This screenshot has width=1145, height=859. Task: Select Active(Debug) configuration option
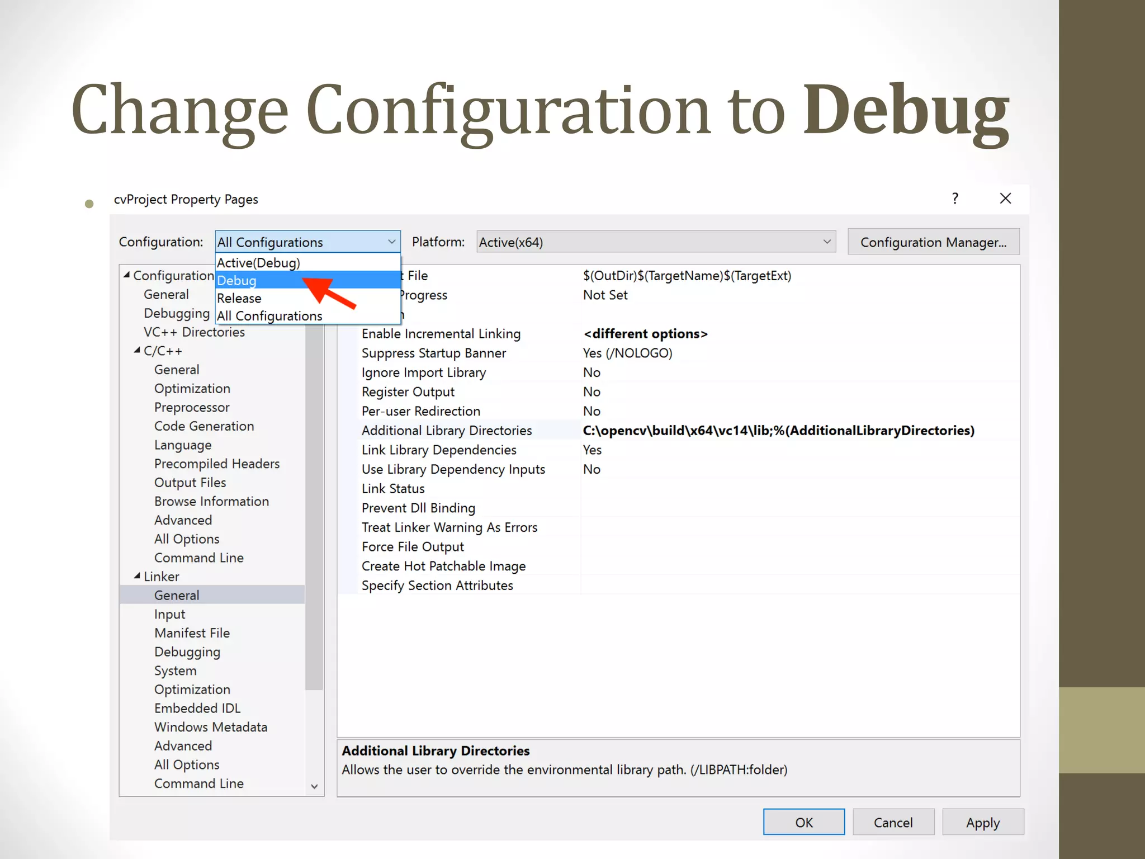(258, 262)
